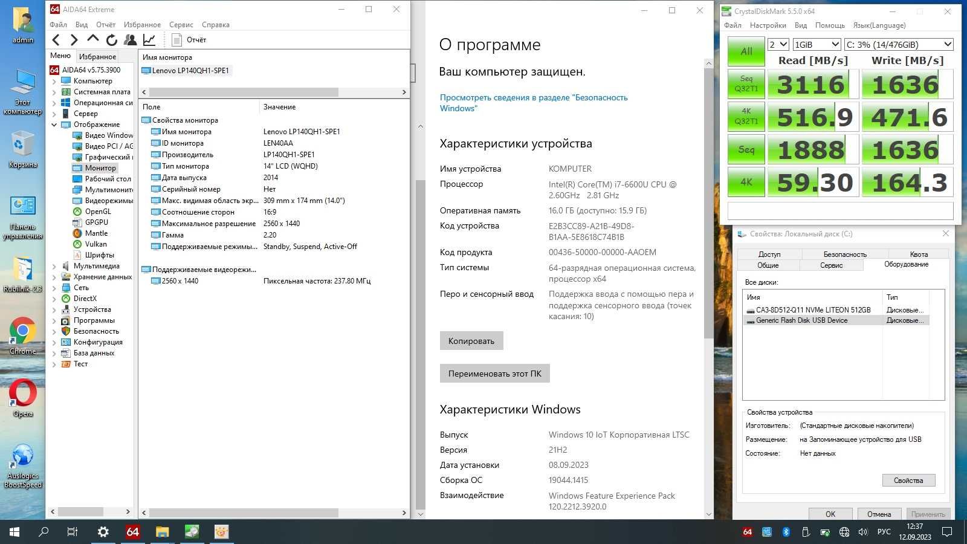Select Монитор tree item

coord(100,168)
